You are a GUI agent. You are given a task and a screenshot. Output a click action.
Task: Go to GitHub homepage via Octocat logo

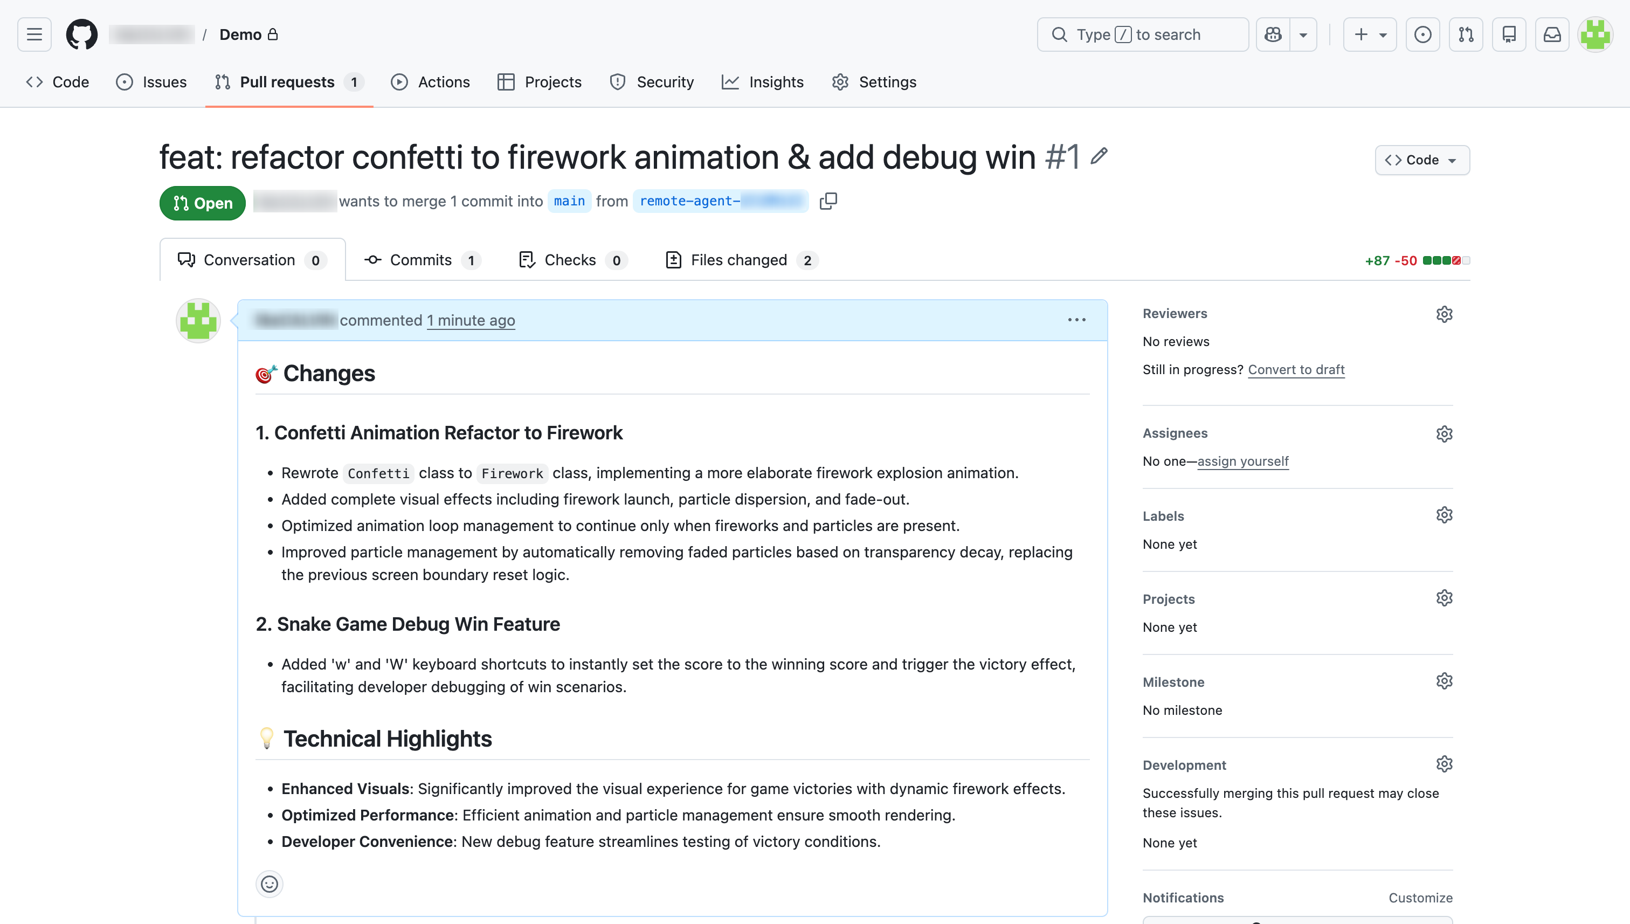(x=82, y=35)
